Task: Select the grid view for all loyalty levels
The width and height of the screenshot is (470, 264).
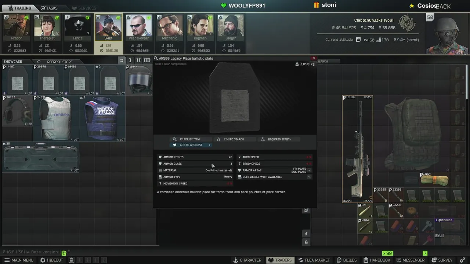Action: (122, 60)
